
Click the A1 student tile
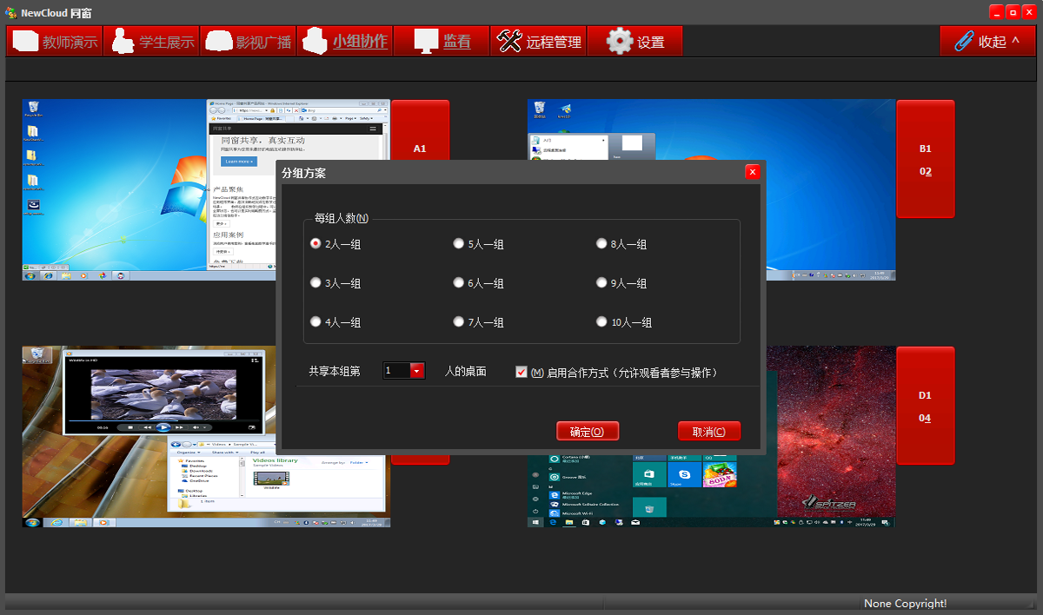click(x=420, y=130)
